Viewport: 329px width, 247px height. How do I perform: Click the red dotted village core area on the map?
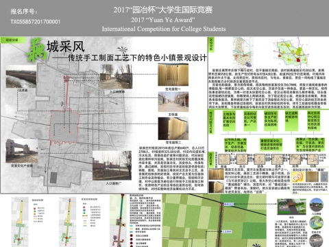(x=64, y=127)
